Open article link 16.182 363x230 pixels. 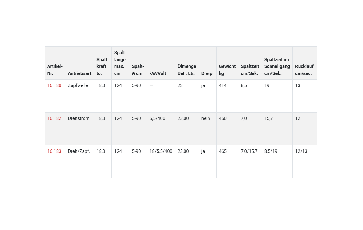click(x=54, y=118)
